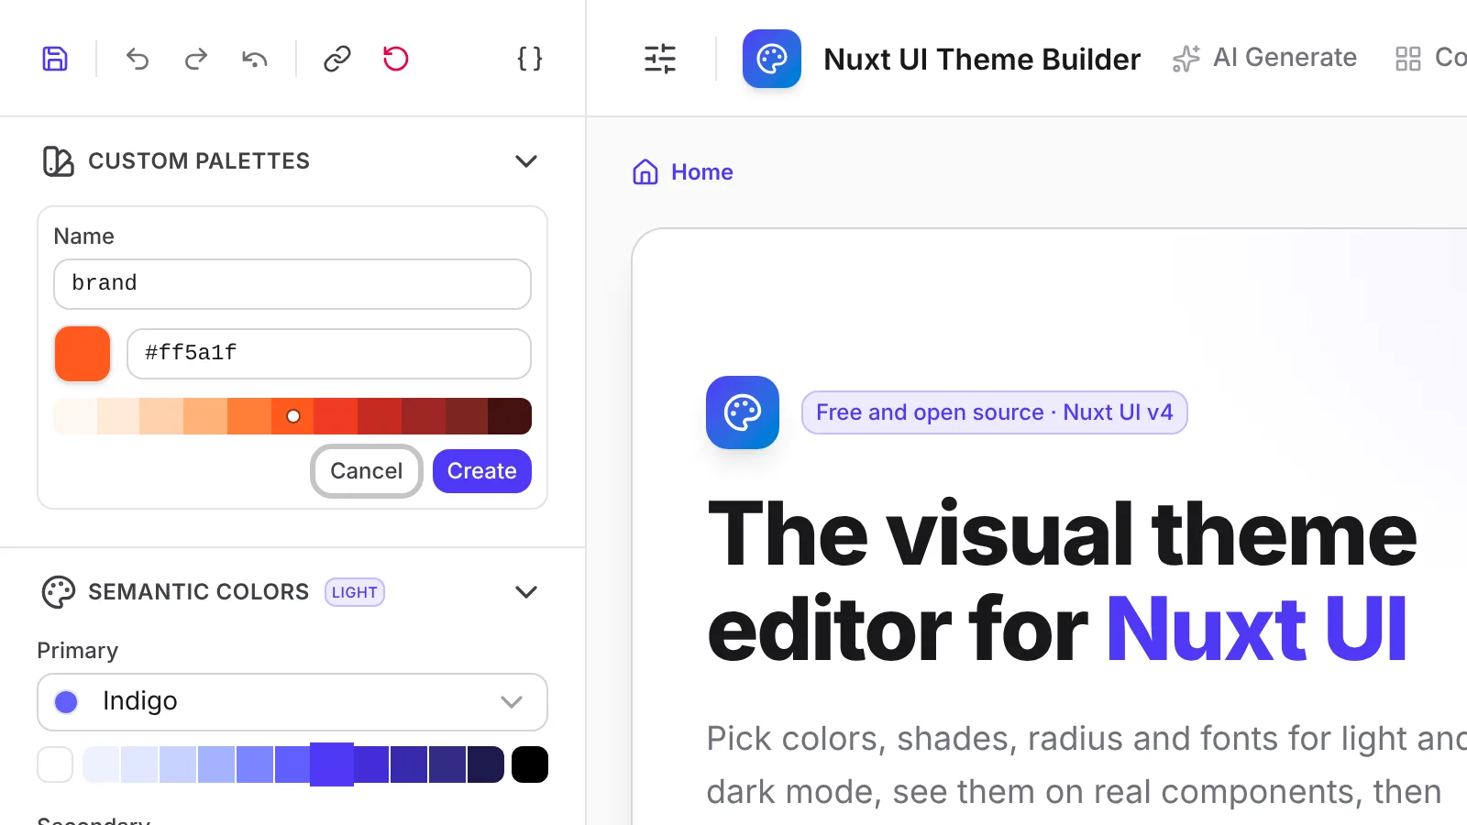
Task: Click the Nuxt UI Theme Builder palette logo
Action: pyautogui.click(x=772, y=59)
